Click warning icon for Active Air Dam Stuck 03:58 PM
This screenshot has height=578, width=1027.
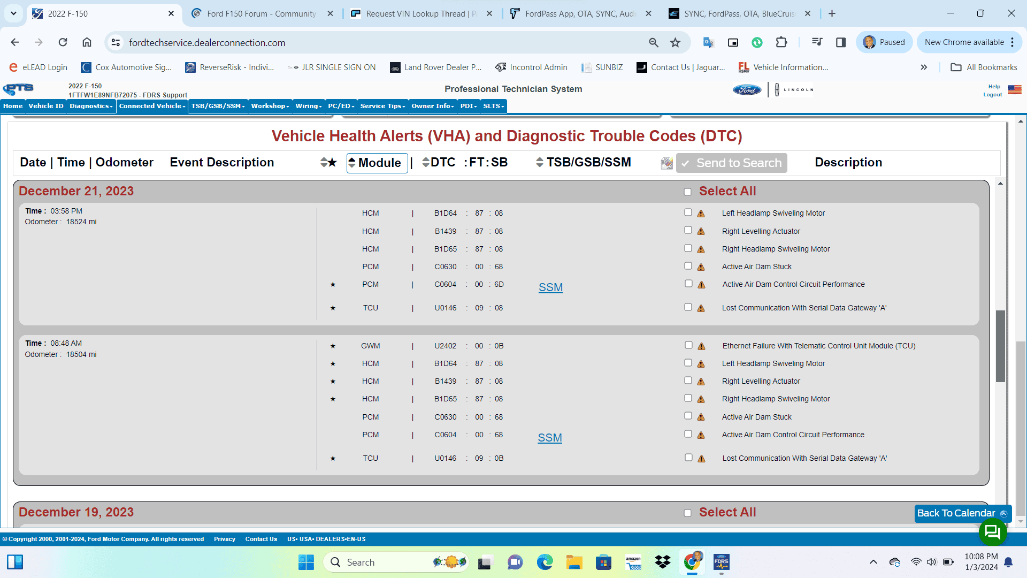click(701, 267)
